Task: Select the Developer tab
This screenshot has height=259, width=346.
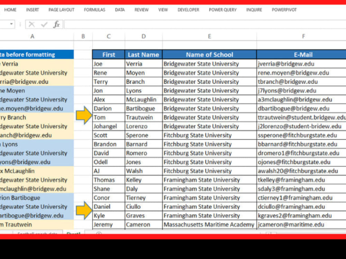Action: pyautogui.click(x=188, y=10)
